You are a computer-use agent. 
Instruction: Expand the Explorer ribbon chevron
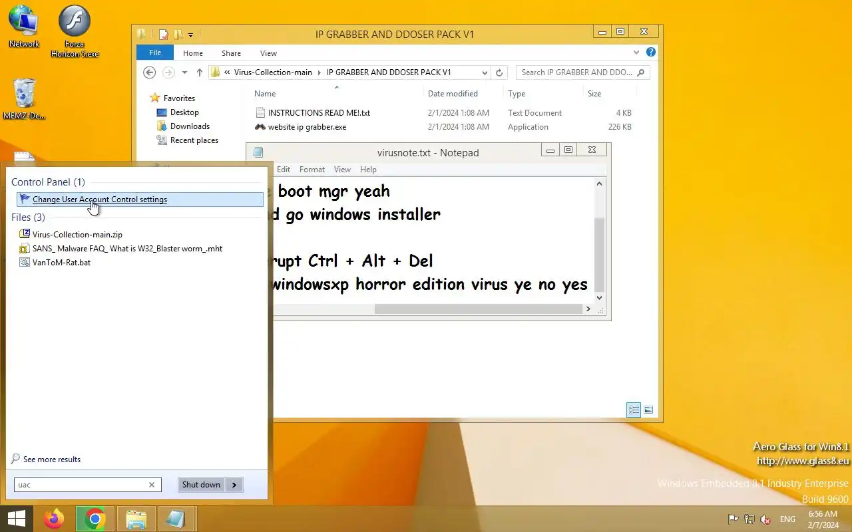coord(637,52)
